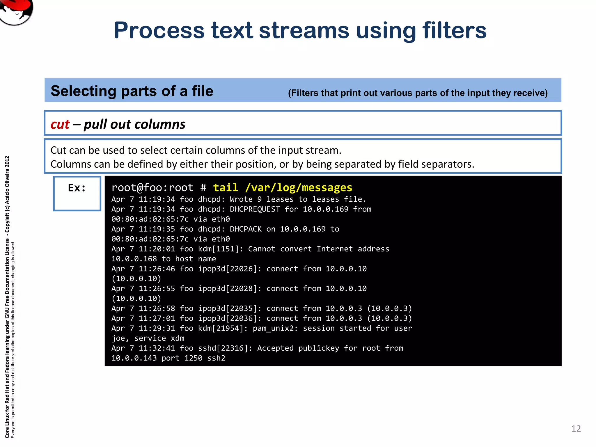
Task: Click the 'DHCPREQUEST for 10.0.0.169 from' log line
Action: [x=241, y=209]
